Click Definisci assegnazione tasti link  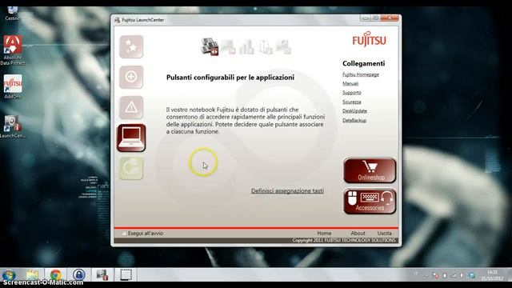tap(287, 190)
